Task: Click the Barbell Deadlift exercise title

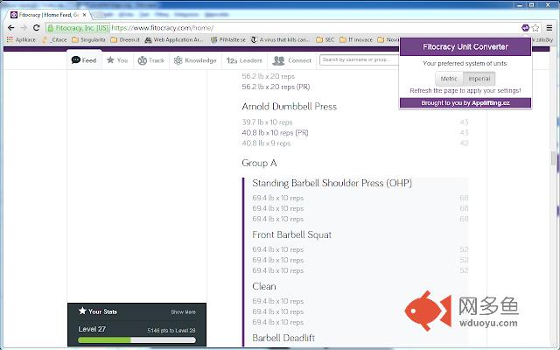Action: [283, 338]
